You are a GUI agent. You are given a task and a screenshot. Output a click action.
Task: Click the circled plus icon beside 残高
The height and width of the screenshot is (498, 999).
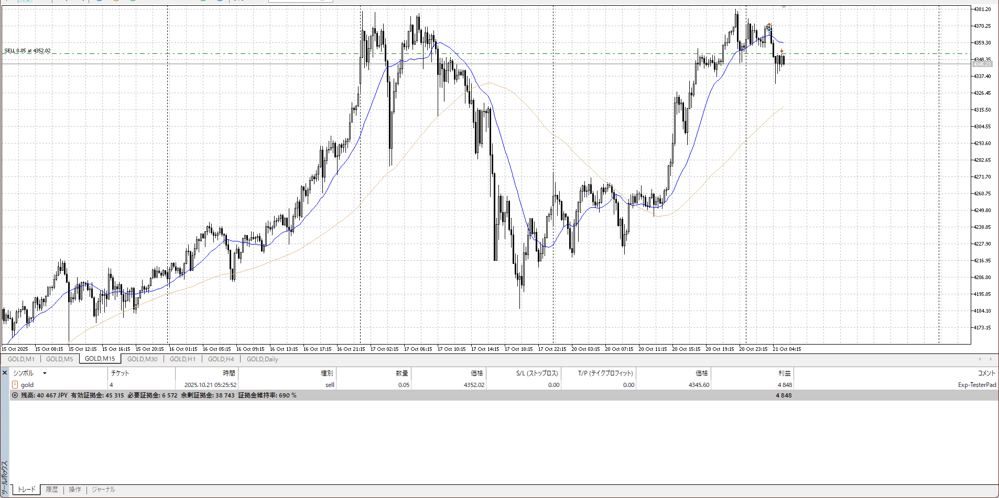point(15,395)
